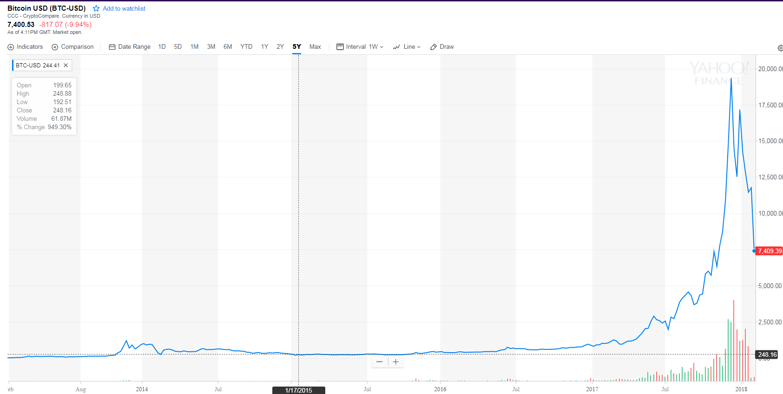Click the Comparison plus icon
This screenshot has height=394, width=783.
click(x=55, y=47)
